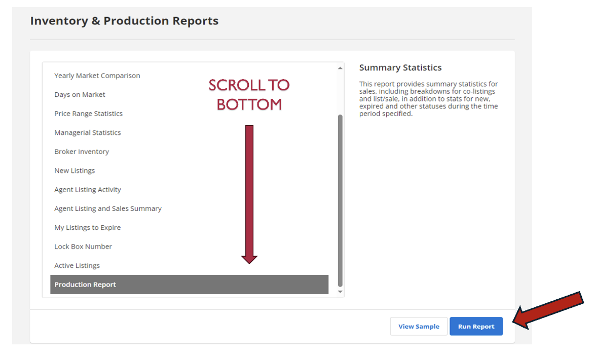595x354 pixels.
Task: Choose Agent Listing Activity report
Action: 88,190
